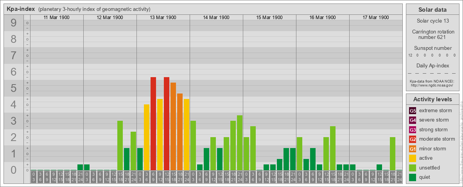The height and width of the screenshot is (187, 463).
Task: Click the 11 Mar 21-24 small green bar
Action: (80, 168)
